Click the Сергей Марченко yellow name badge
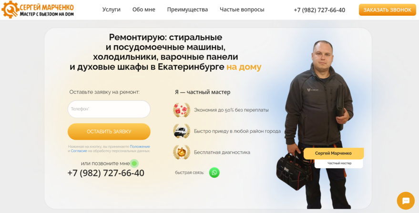This screenshot has width=419, height=213. point(334,153)
